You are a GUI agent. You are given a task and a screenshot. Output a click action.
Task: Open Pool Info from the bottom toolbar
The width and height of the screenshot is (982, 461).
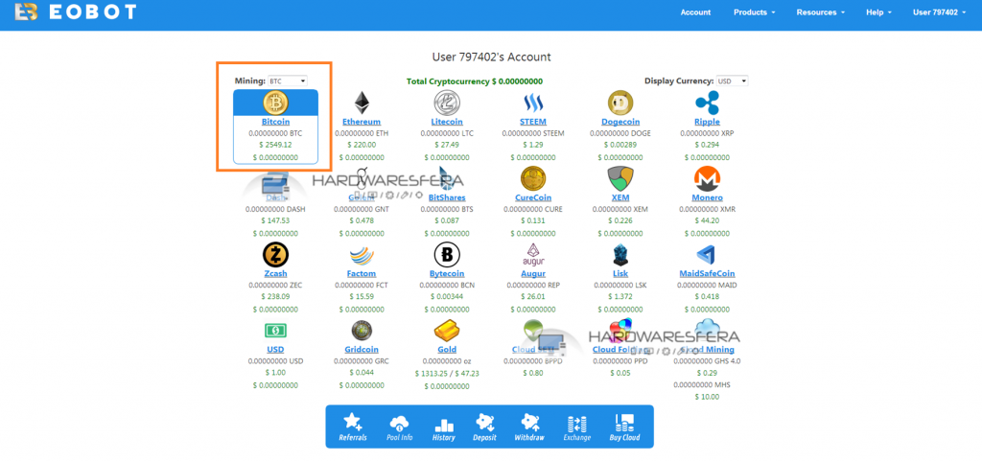pos(401,426)
